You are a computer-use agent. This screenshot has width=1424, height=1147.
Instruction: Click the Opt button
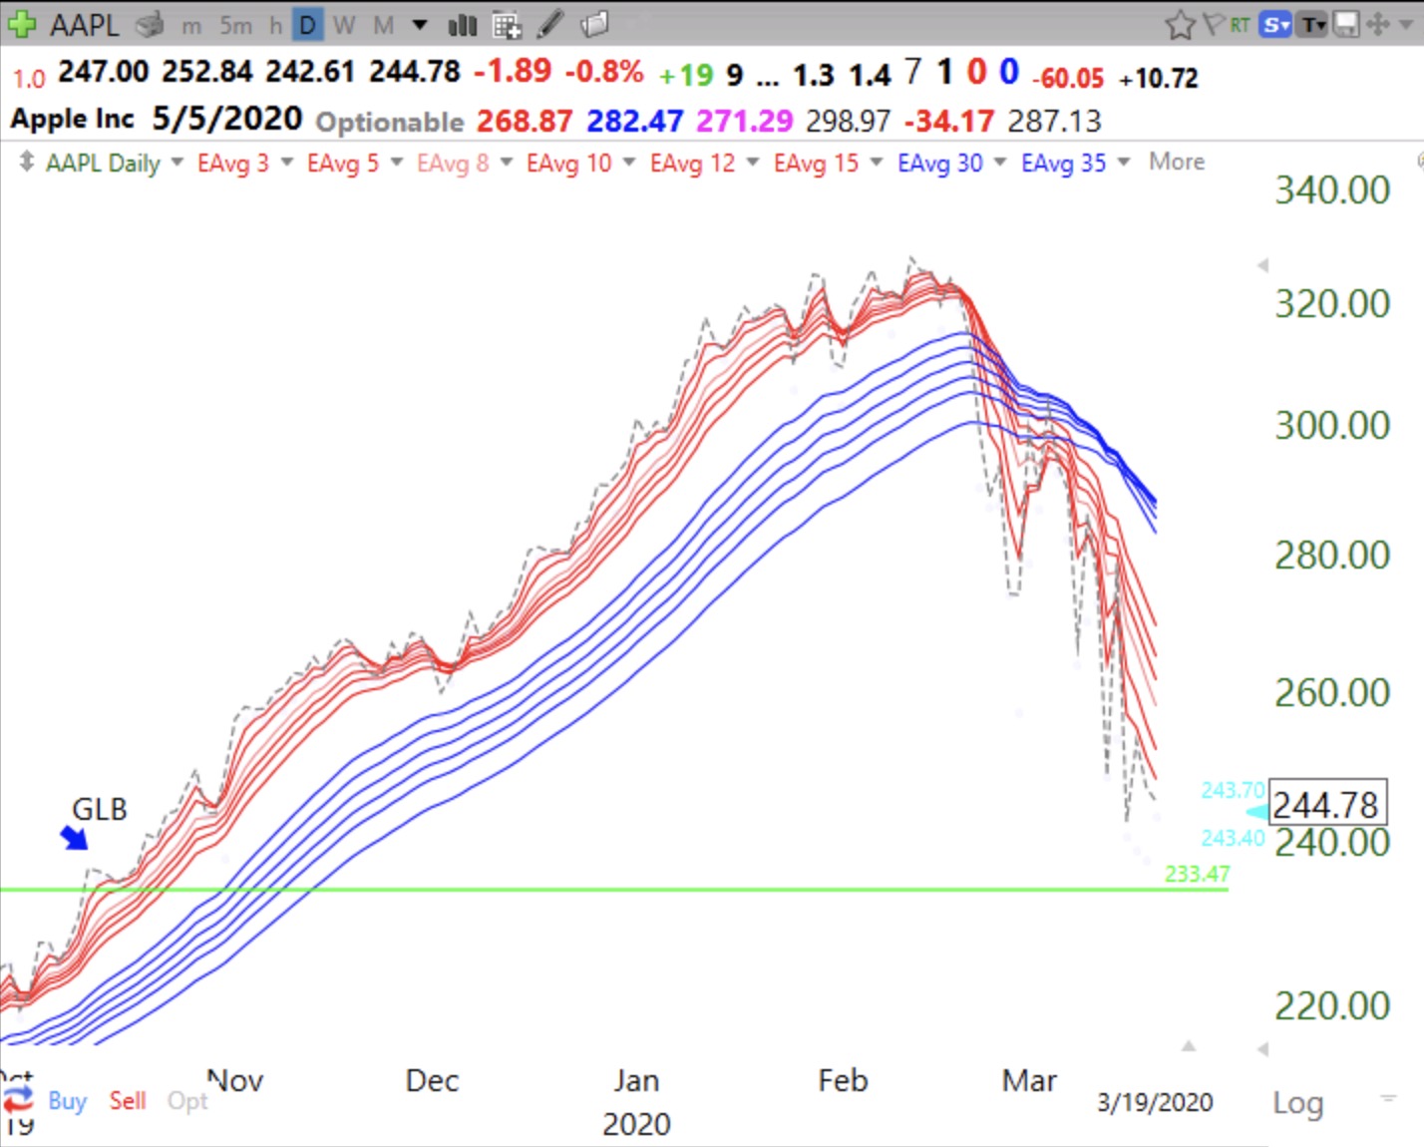[187, 1101]
